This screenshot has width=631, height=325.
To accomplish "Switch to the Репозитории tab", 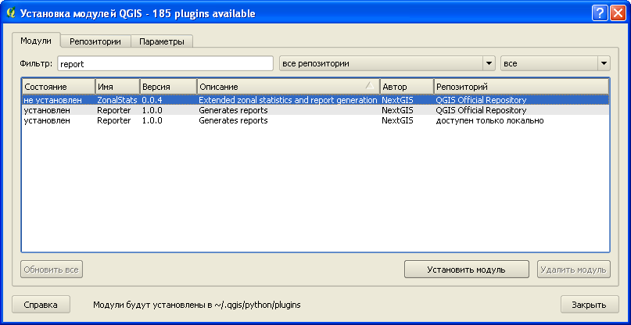I will coord(95,41).
